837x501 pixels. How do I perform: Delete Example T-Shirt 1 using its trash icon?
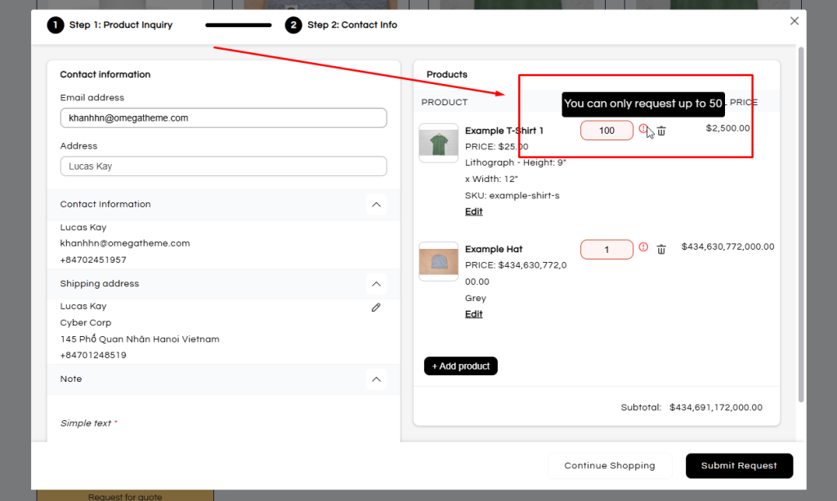[x=661, y=131]
